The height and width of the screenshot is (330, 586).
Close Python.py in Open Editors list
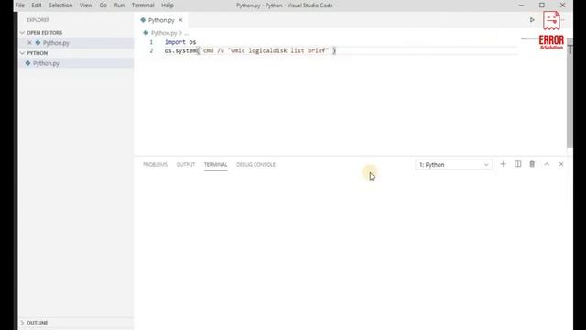(29, 43)
